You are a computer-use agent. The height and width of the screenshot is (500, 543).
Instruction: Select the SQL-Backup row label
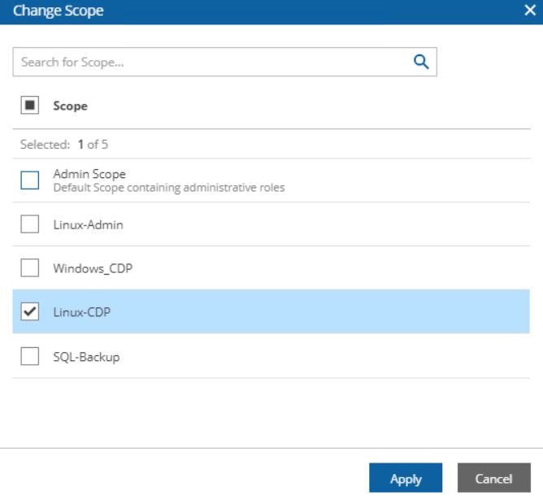pos(86,357)
